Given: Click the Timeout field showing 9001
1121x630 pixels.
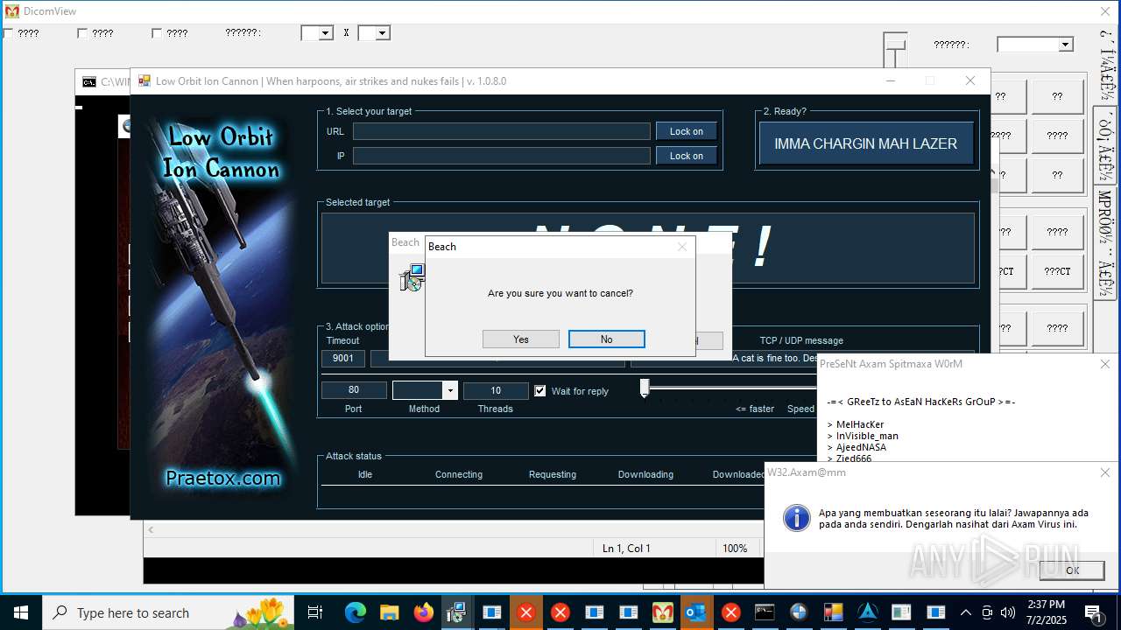Looking at the screenshot, I should [x=343, y=358].
